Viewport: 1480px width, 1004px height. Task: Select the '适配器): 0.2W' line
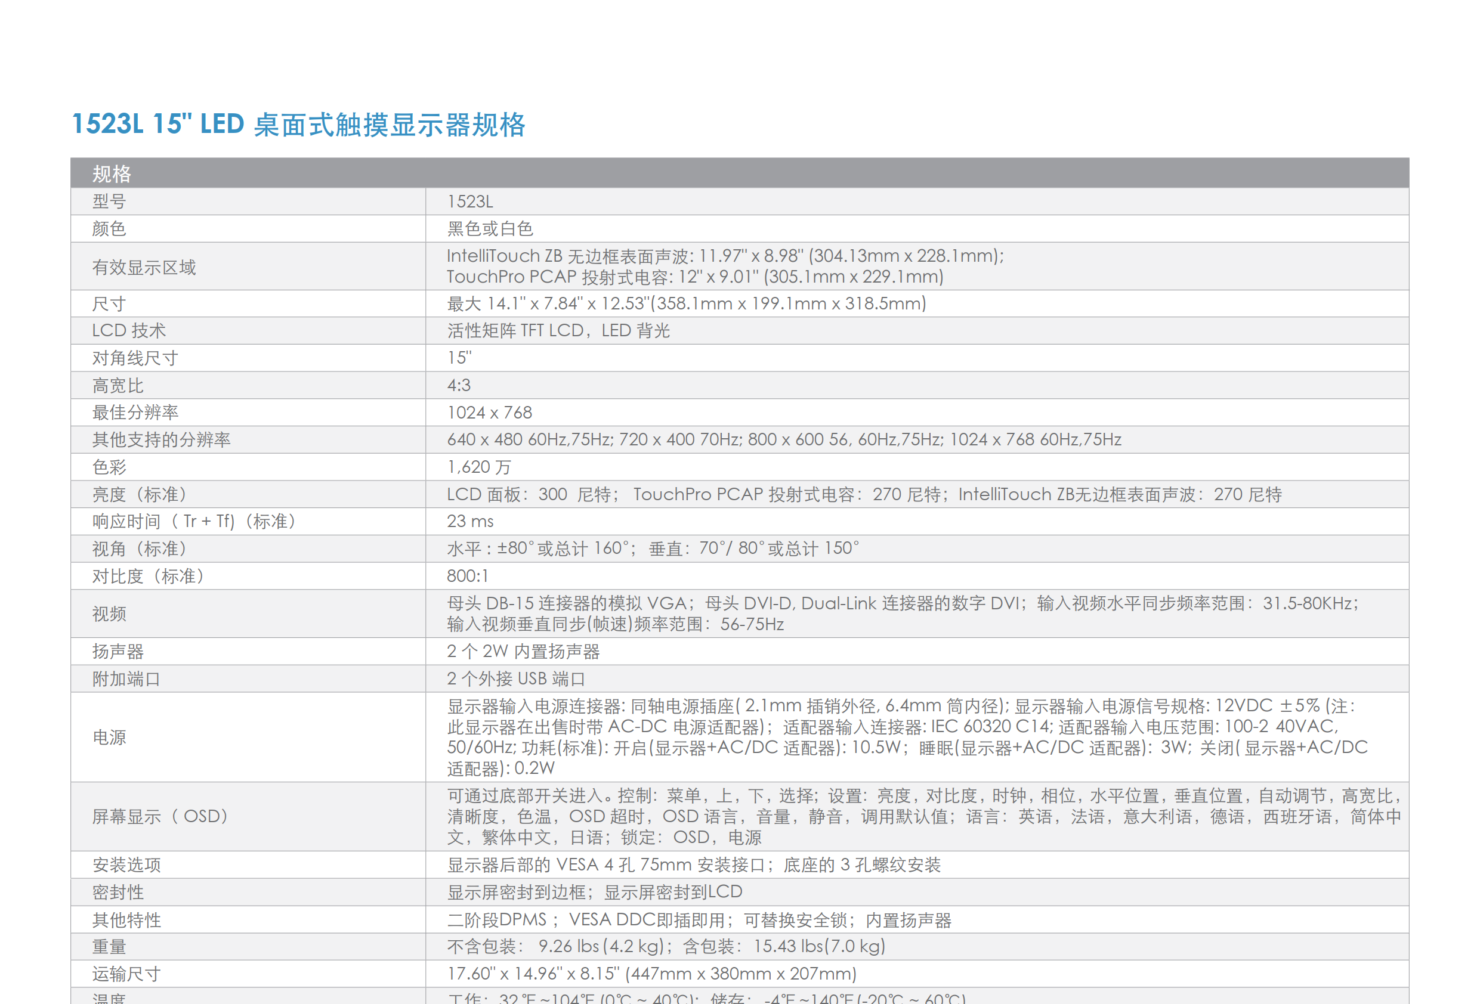[x=500, y=769]
